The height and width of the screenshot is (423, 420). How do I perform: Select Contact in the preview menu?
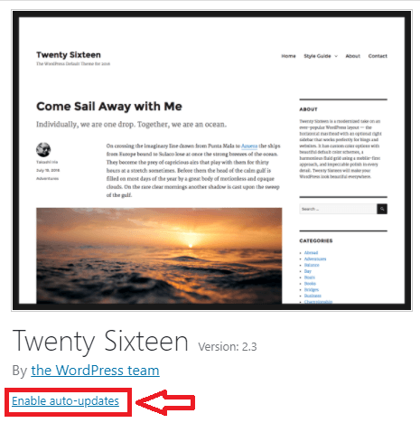378,56
